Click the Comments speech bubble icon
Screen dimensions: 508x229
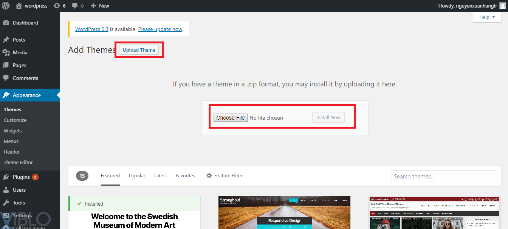tap(6, 78)
